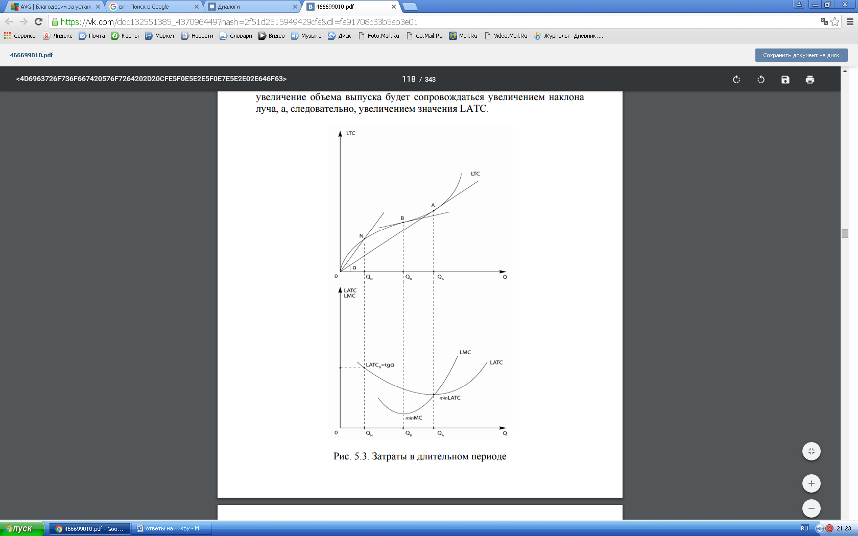
Task: Open the Музыка bookmark
Action: [306, 36]
